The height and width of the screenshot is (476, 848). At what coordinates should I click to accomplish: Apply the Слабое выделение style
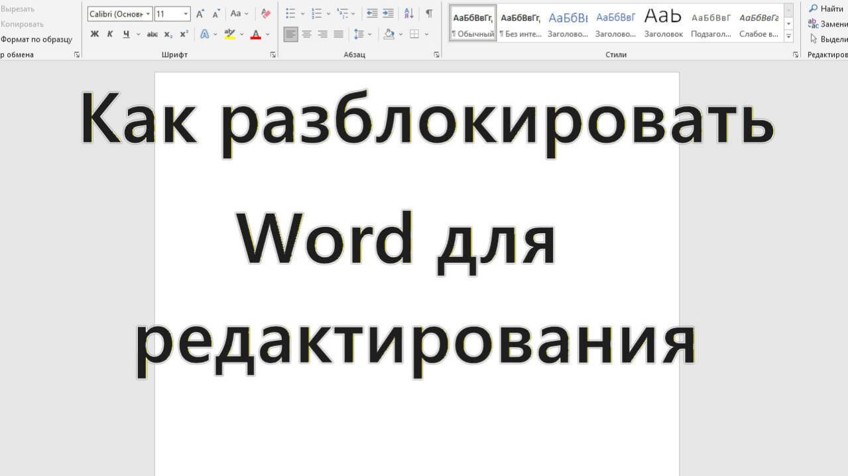[x=758, y=24]
